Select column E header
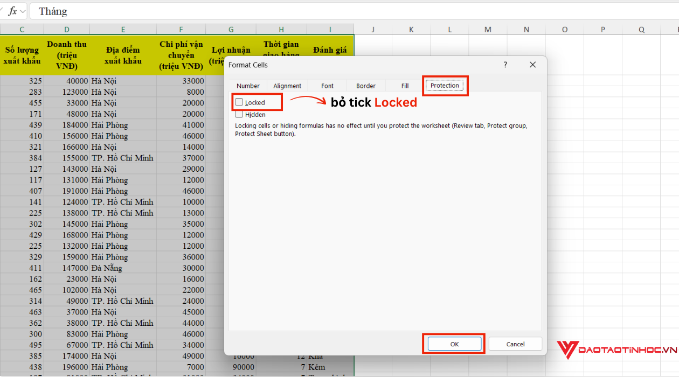 tap(123, 30)
